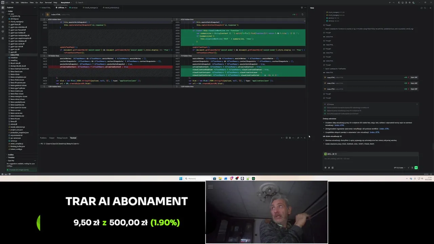The image size is (434, 244).
Task: Open Windows Start menu on taskbar
Action: pyautogui.click(x=181, y=179)
